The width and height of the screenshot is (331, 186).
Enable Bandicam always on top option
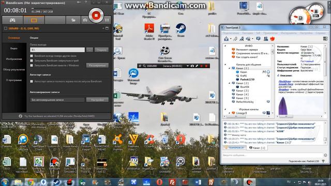point(32,56)
